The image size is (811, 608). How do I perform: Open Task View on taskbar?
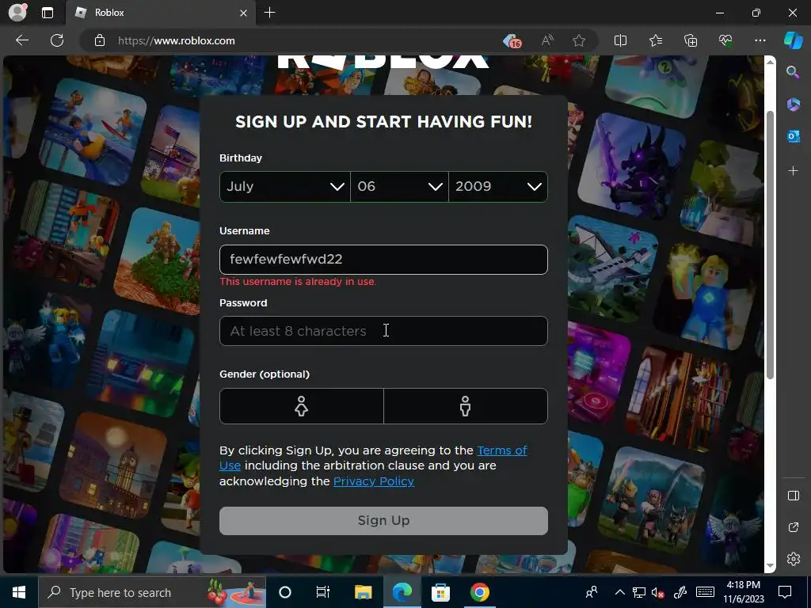323,592
